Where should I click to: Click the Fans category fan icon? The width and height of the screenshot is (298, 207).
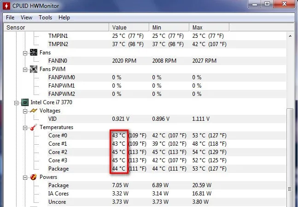coord(34,52)
